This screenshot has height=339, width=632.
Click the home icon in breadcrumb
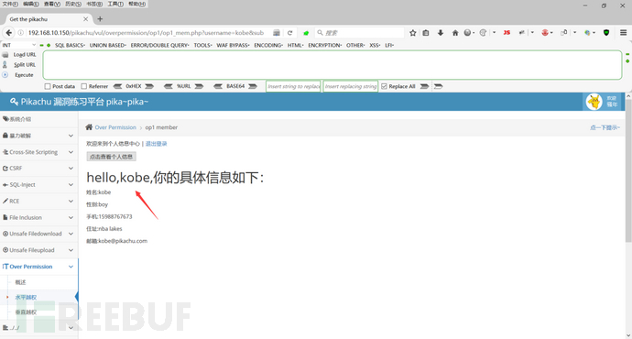(x=89, y=127)
